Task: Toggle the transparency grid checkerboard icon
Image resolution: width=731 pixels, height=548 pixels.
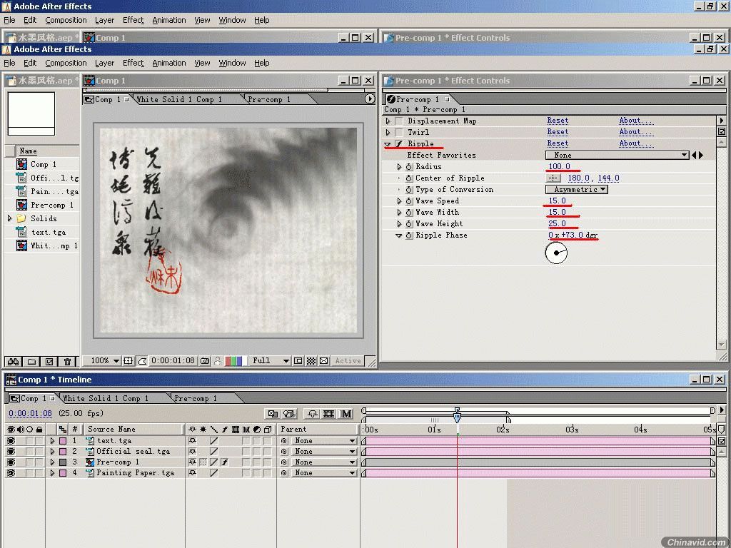Action: (x=311, y=360)
